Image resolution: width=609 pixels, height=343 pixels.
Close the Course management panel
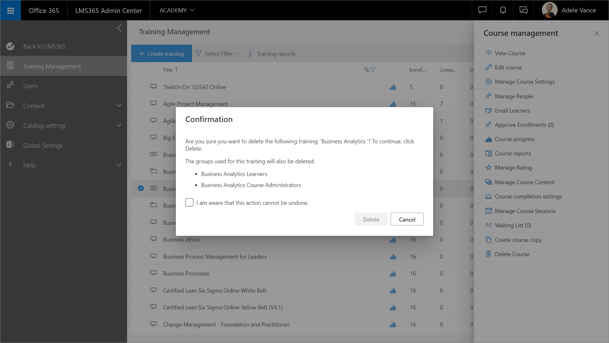[597, 34]
